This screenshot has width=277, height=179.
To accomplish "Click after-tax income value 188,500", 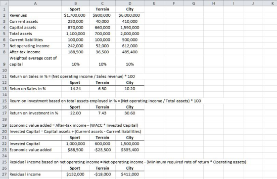I will (76, 52).
